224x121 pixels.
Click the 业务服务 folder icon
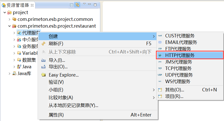(19, 46)
